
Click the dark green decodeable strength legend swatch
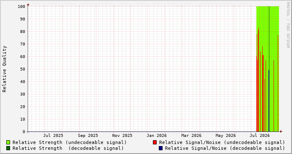(x=8, y=148)
